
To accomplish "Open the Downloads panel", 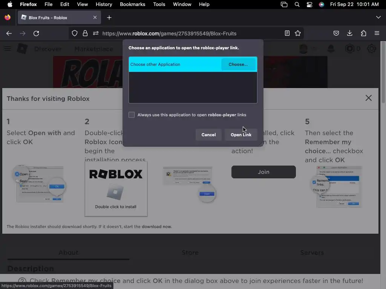I will tap(349, 33).
